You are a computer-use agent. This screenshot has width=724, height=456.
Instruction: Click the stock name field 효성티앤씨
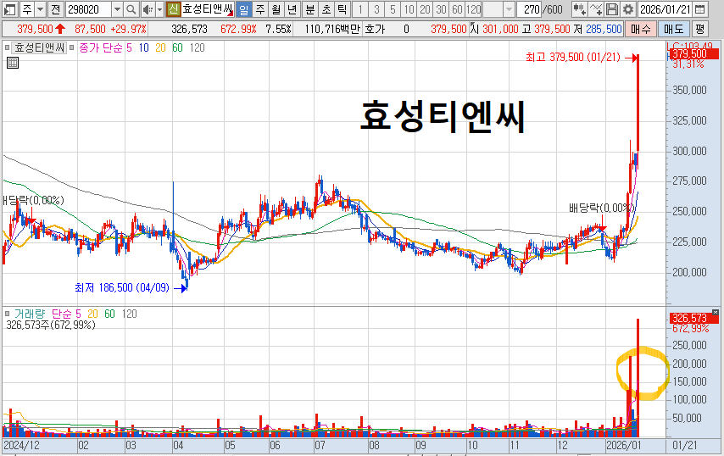coord(208,9)
